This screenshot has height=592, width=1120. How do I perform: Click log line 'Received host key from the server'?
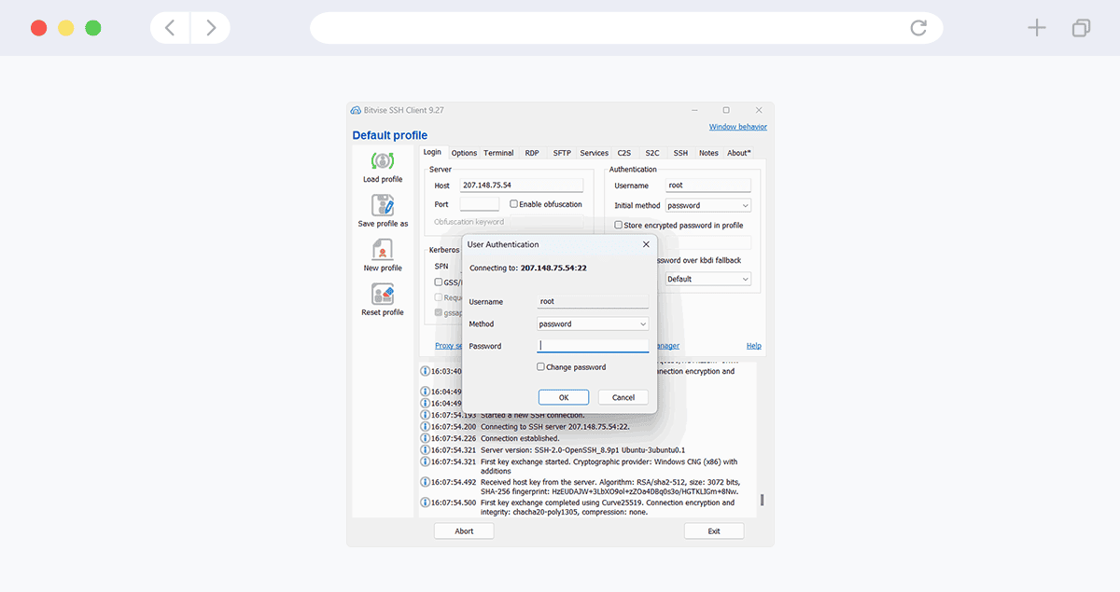609,487
